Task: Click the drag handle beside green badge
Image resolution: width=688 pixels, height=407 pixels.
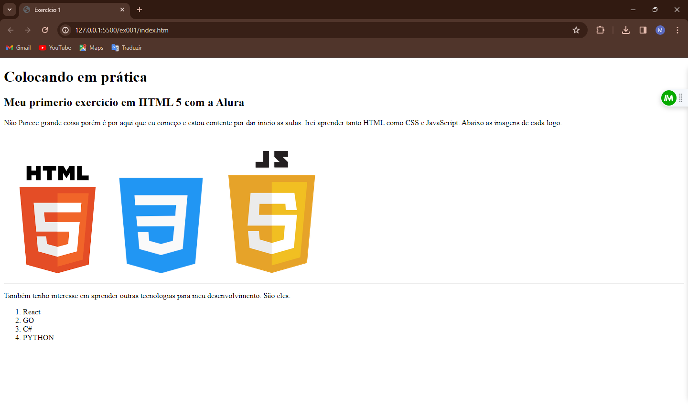Action: (x=681, y=98)
